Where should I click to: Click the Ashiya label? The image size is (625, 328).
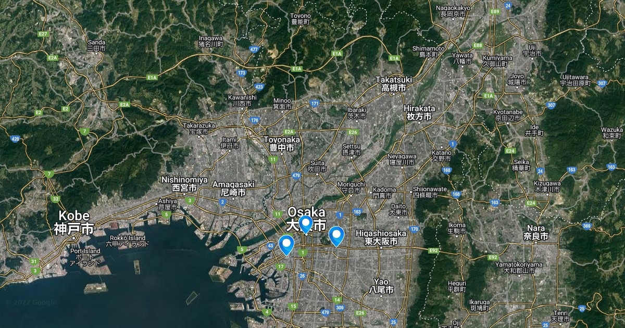click(167, 204)
